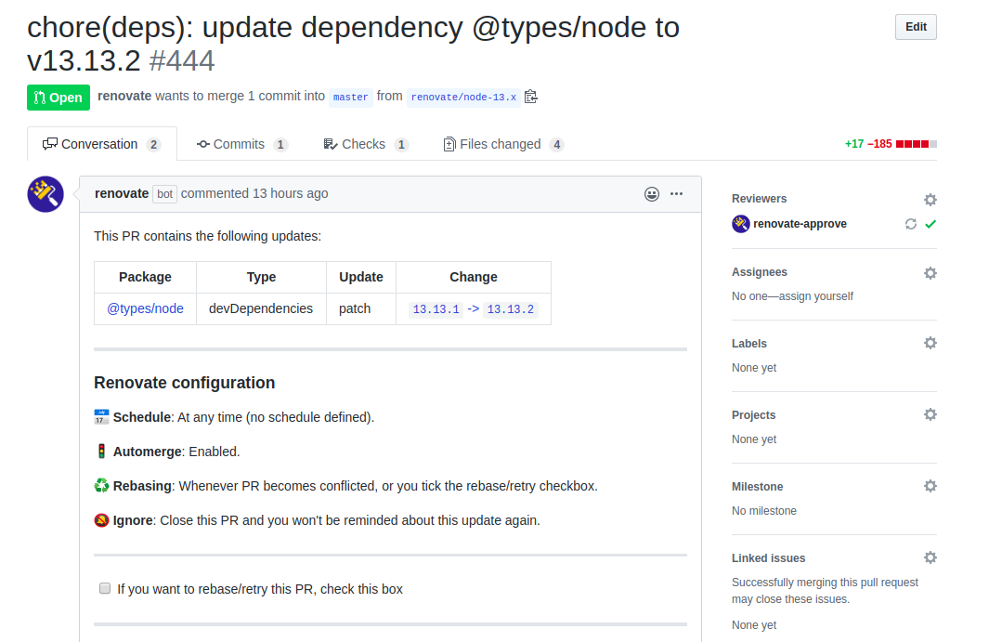Image resolution: width=1002 pixels, height=642 pixels.
Task: Click the 13.13.1 -> 13.13.2 change link
Action: point(473,309)
